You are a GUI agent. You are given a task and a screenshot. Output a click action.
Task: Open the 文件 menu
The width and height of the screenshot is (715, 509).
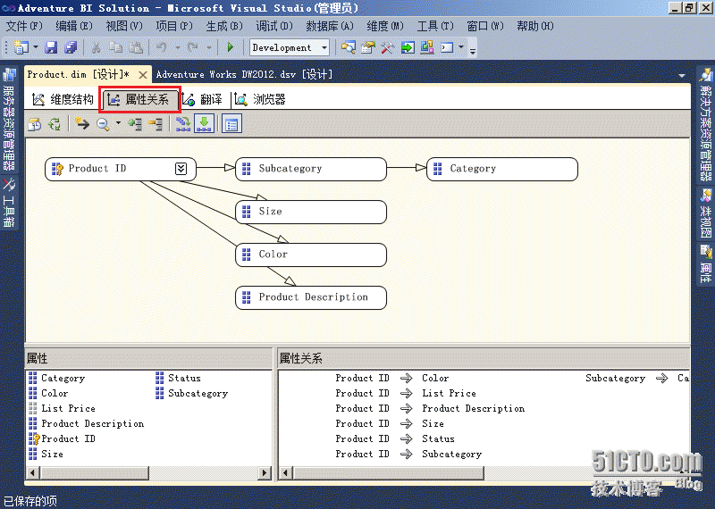pos(24,26)
